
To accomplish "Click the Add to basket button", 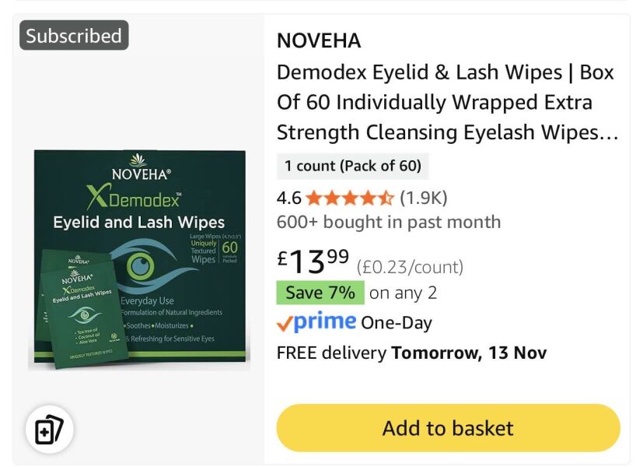I will click(x=448, y=428).
